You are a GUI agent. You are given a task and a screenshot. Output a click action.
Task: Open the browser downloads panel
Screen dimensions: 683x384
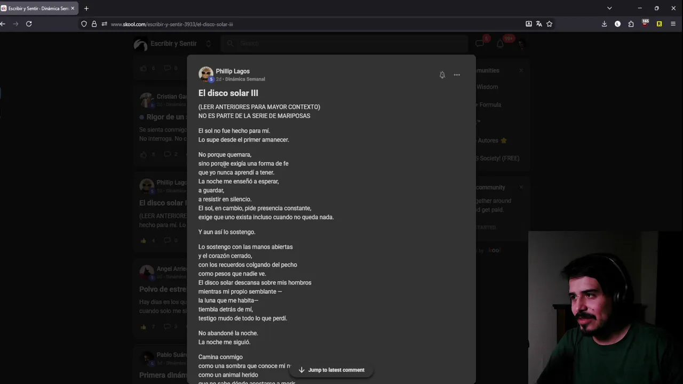coord(604,24)
